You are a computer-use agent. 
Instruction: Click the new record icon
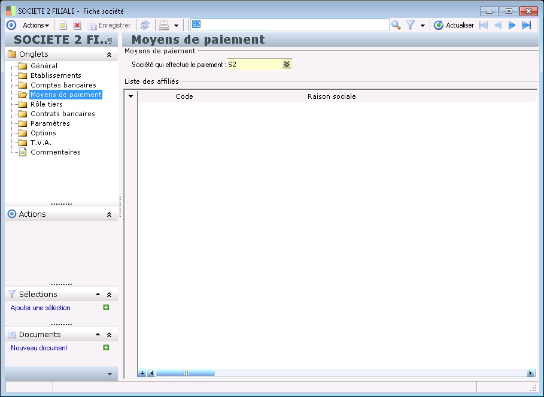pyautogui.click(x=62, y=25)
